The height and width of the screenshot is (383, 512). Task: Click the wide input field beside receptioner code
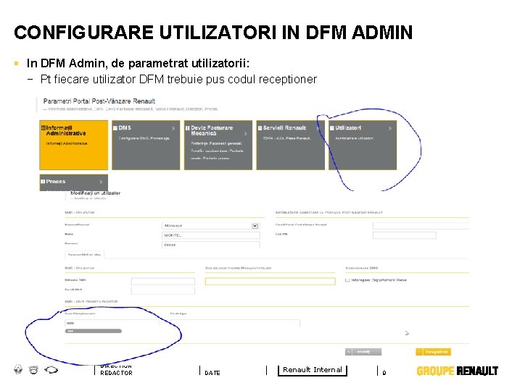click(x=234, y=323)
